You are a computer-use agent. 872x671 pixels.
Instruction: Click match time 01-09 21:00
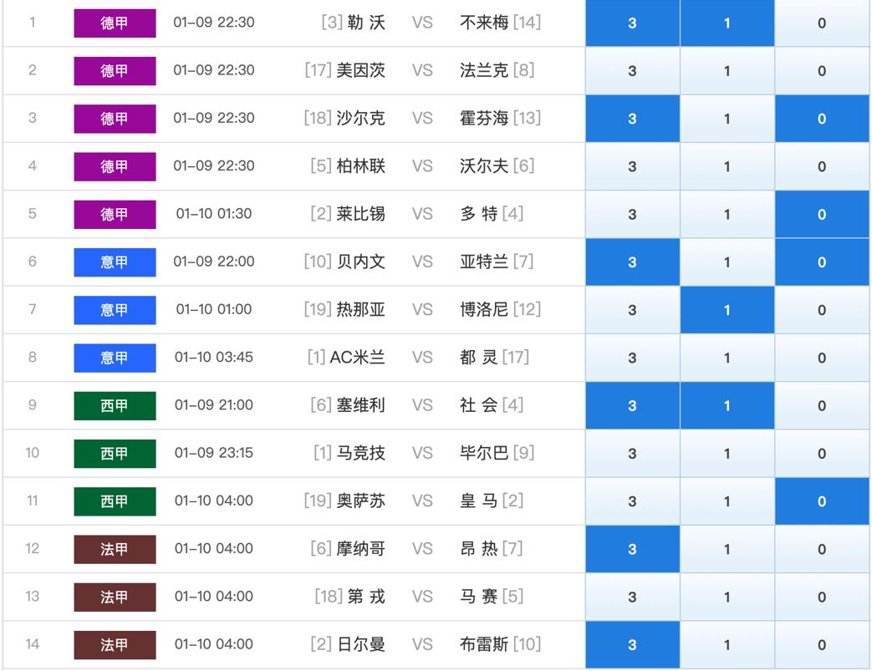click(x=214, y=404)
